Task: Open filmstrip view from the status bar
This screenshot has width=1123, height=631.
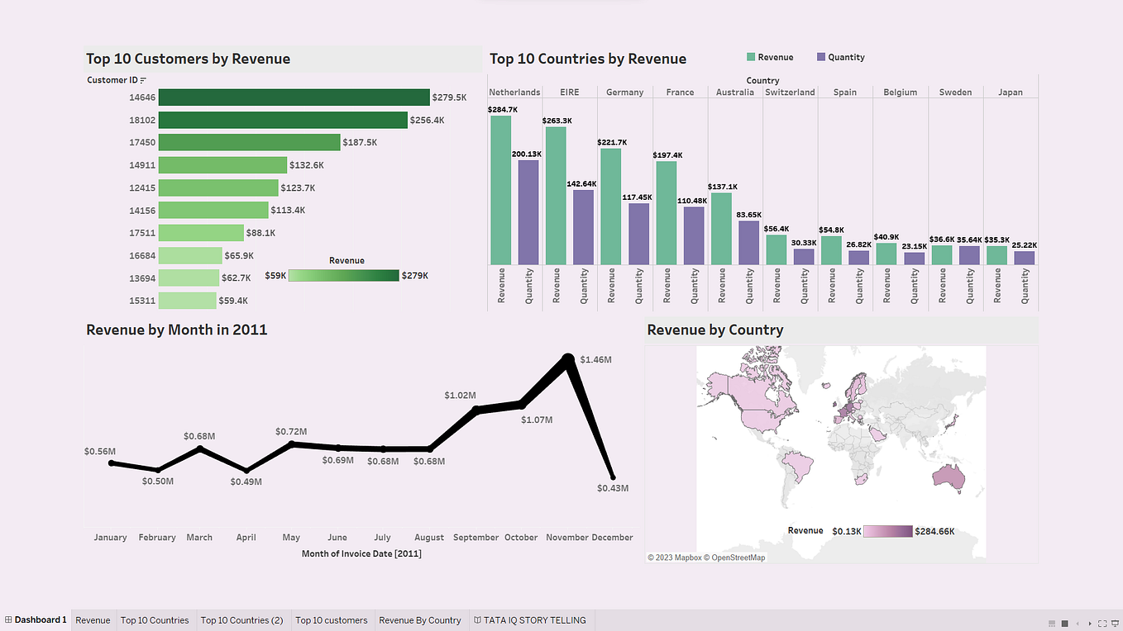Action: [x=1052, y=624]
